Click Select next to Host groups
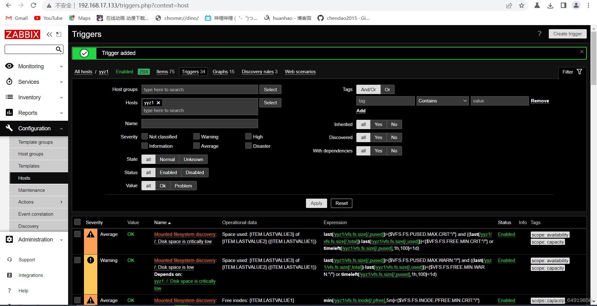Viewport: 597px width, 306px height. click(x=270, y=89)
